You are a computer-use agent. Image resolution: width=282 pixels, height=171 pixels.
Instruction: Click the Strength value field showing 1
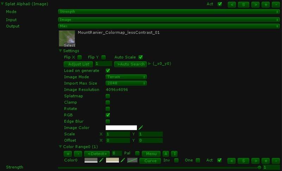(271, 167)
